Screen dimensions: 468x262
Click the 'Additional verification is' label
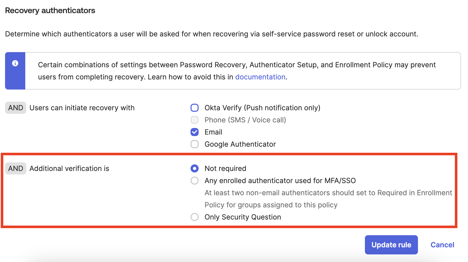coord(69,168)
